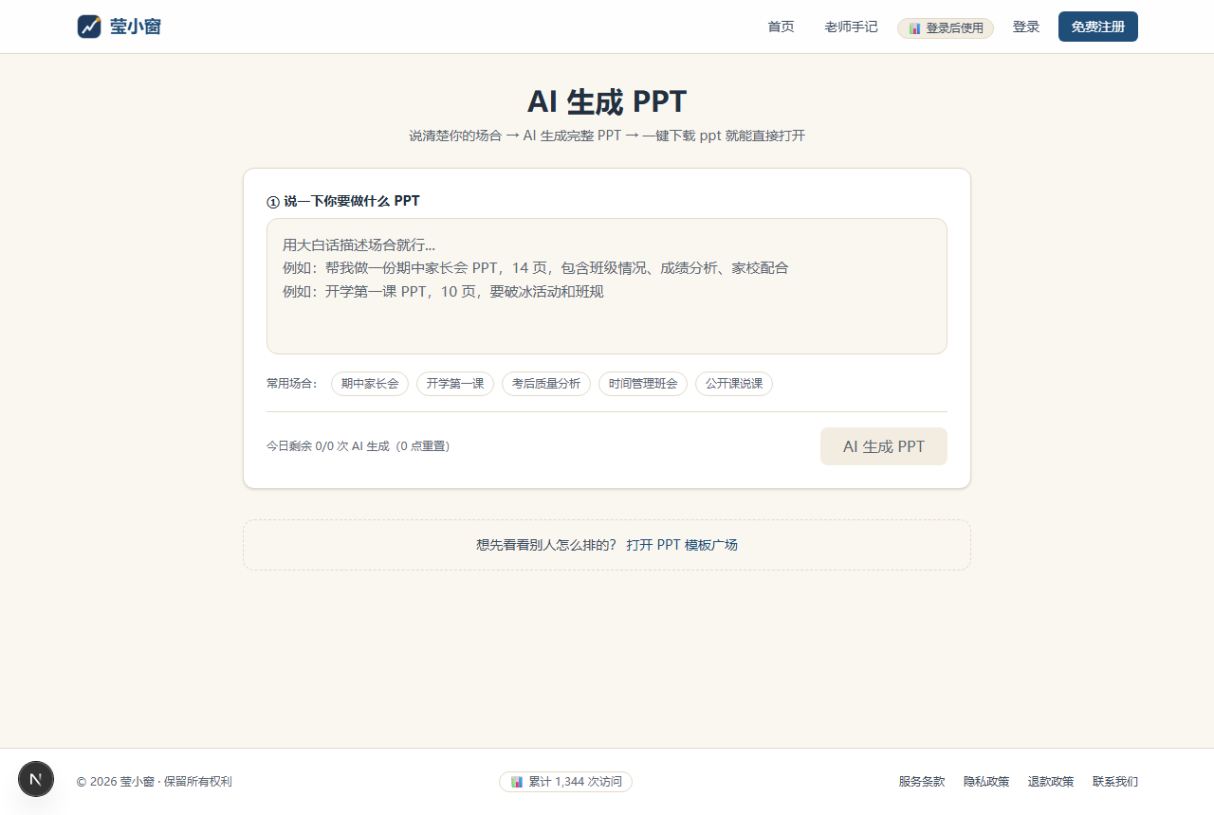This screenshot has width=1214, height=815.
Task: Click the AI 生成 PPT button
Action: point(884,446)
